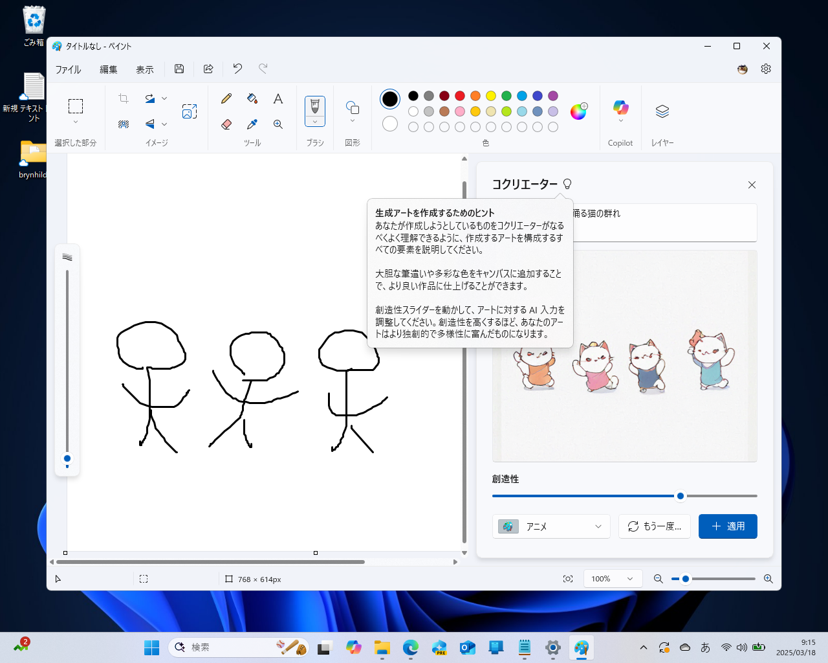828x663 pixels.
Task: Toggle the flip image option
Action: [x=150, y=124]
